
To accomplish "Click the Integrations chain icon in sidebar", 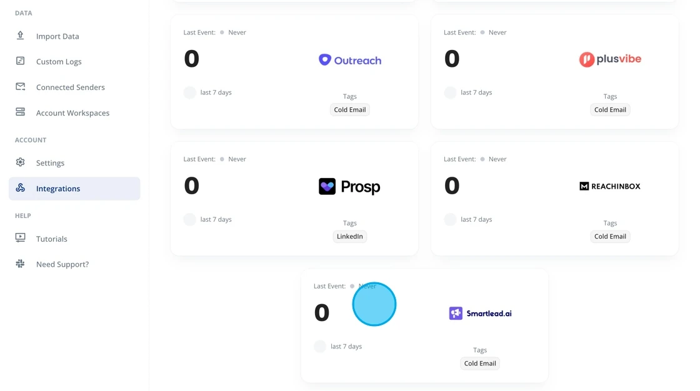I will coord(20,188).
